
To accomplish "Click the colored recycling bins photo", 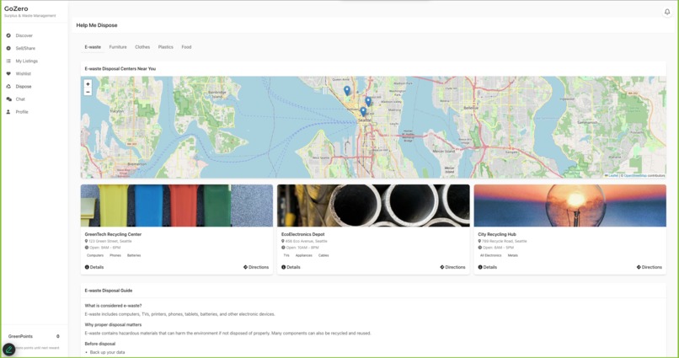I will [177, 206].
